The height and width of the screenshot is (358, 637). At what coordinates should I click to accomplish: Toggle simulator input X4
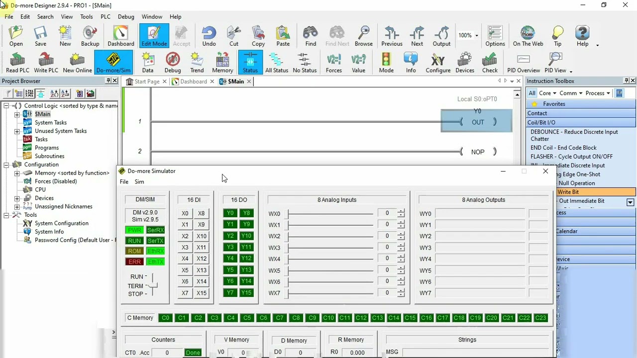click(x=185, y=259)
